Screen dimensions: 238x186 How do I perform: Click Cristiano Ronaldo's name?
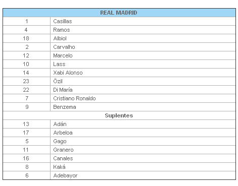[74, 98]
